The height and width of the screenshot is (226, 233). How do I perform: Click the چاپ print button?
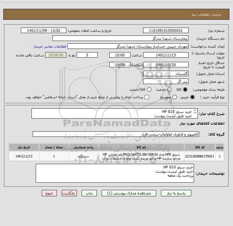[89, 193]
